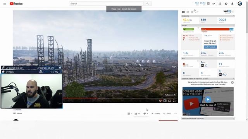Open vidIQ trend line chart icon

(197, 12)
